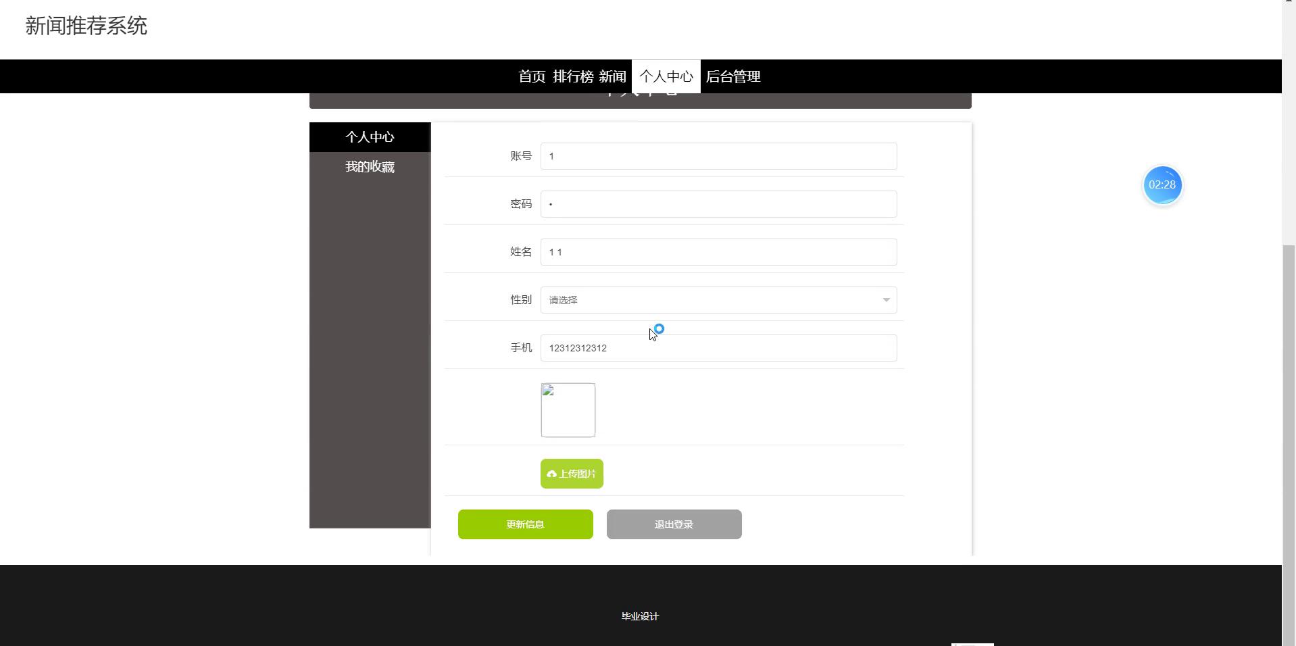Open 我的收藏 in the sidebar
The width and height of the screenshot is (1296, 646).
[x=370, y=167]
